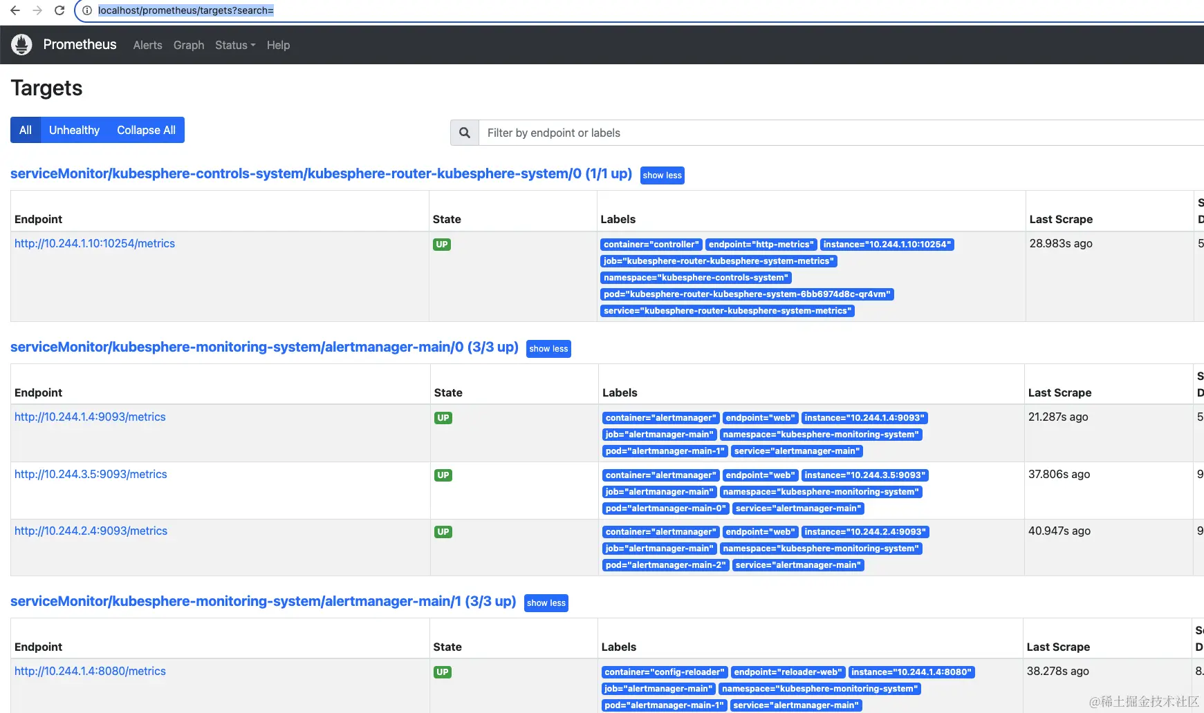Click last scrape value 40.947s ago
1204x713 pixels.
pos(1059,531)
